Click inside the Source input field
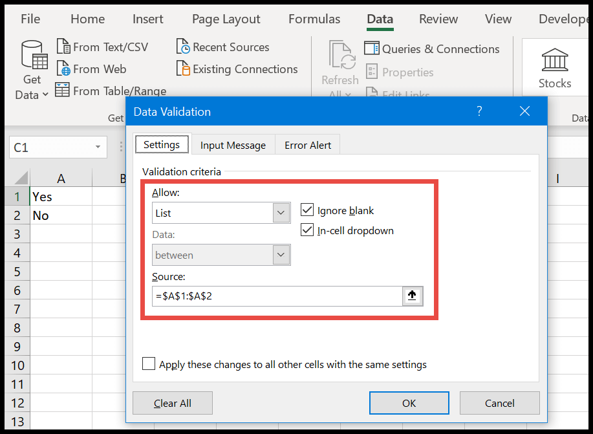The image size is (593, 434). (277, 296)
